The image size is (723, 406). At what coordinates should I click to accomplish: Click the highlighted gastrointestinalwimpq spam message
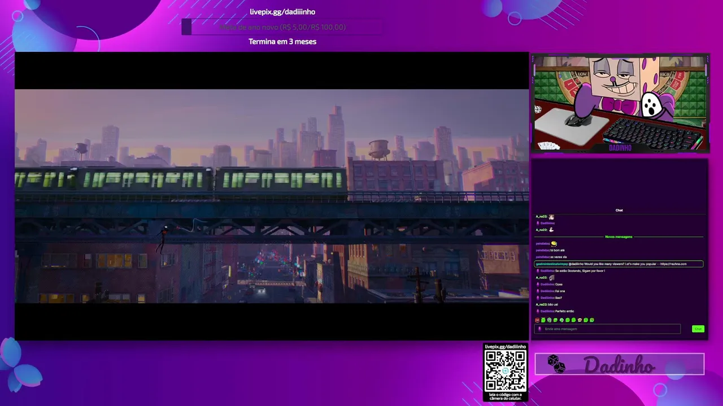click(x=619, y=264)
